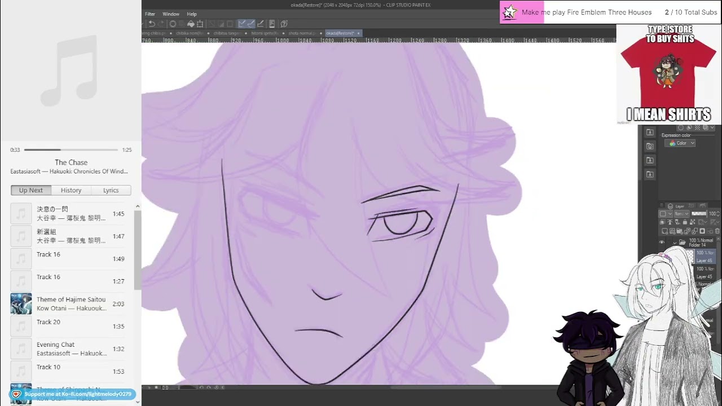Seek on The Chase playback progress bar
The image size is (722, 406).
coord(71,150)
